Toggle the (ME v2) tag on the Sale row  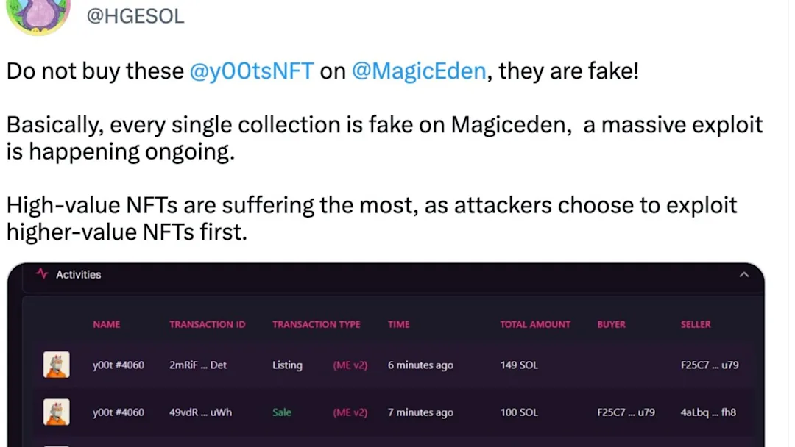[x=350, y=412]
